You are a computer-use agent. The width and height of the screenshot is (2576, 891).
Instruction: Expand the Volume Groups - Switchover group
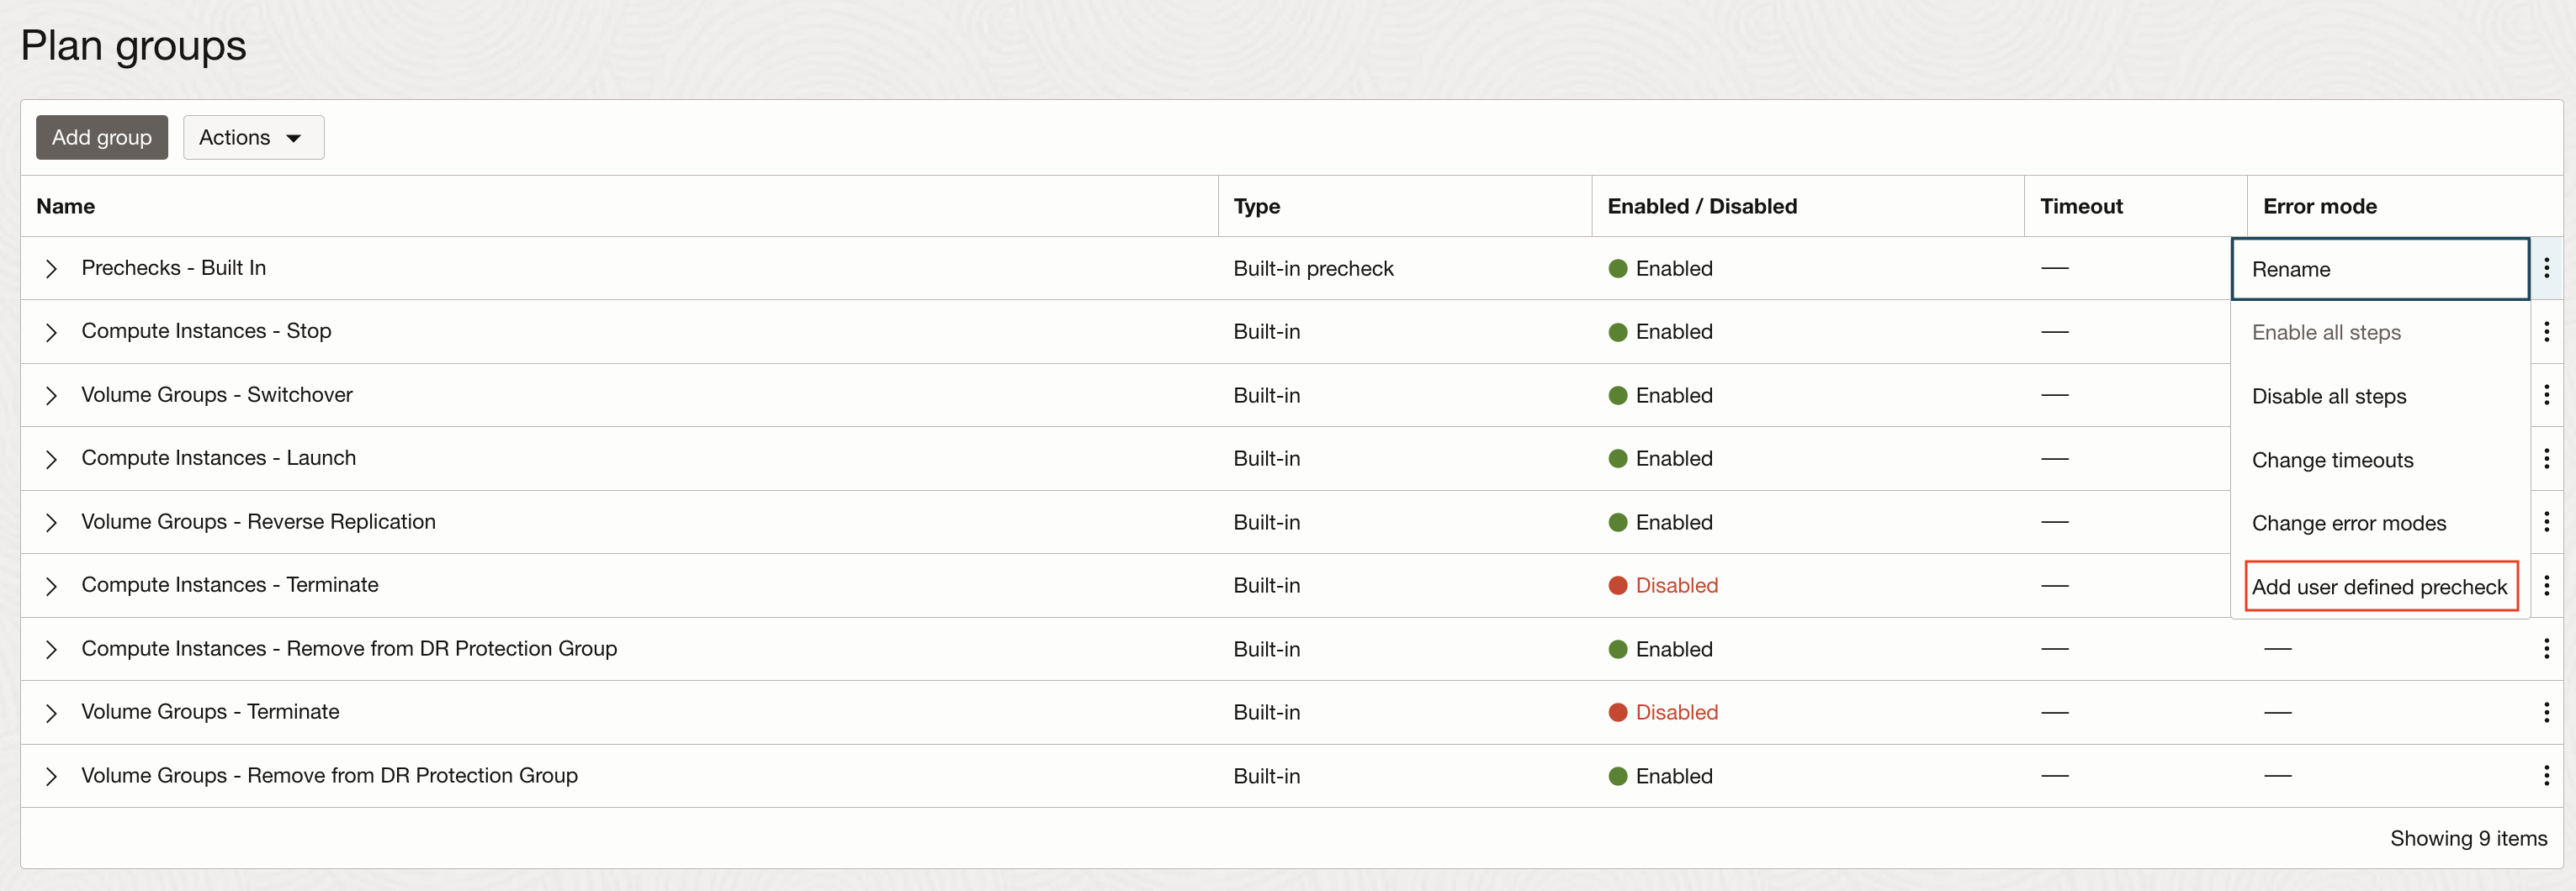pyautogui.click(x=52, y=394)
